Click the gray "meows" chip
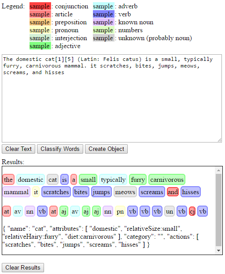The width and height of the screenshot is (225, 274). (125, 192)
